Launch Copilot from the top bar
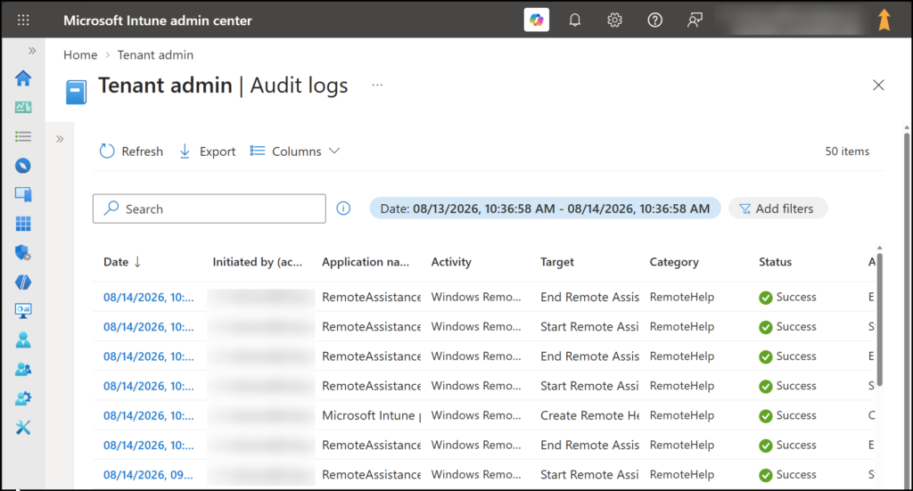 pos(536,20)
